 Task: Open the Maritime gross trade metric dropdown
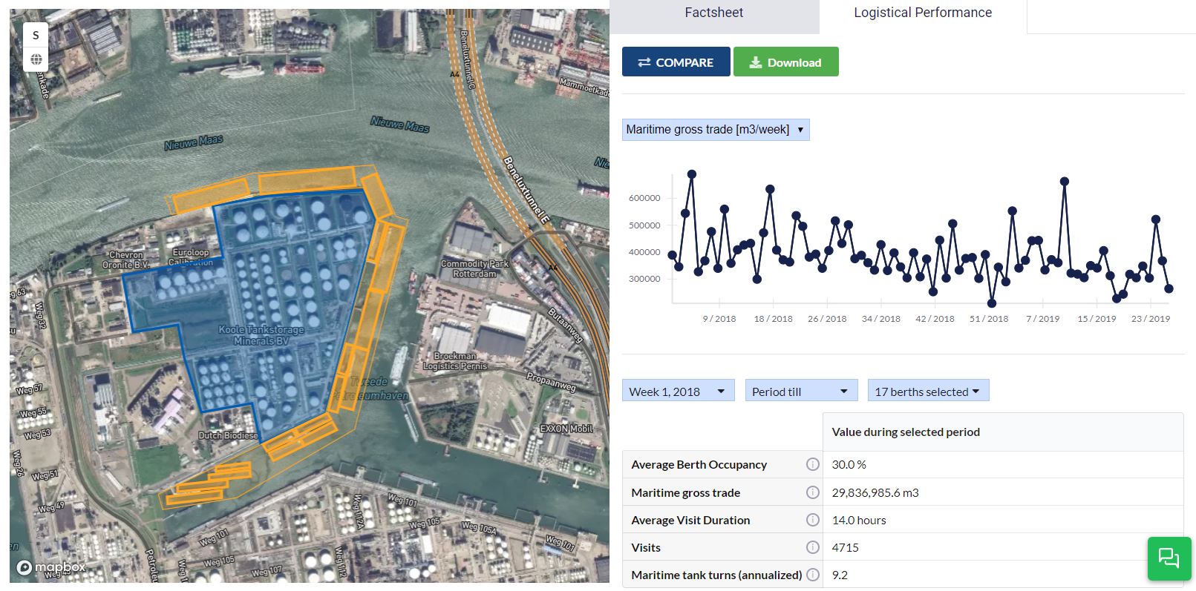[x=715, y=130]
